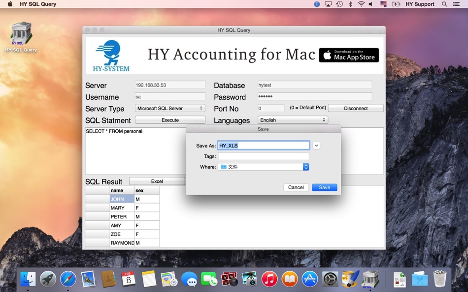Open the blue folder stack in dock
This screenshot has width=468, height=292.
[x=420, y=279]
